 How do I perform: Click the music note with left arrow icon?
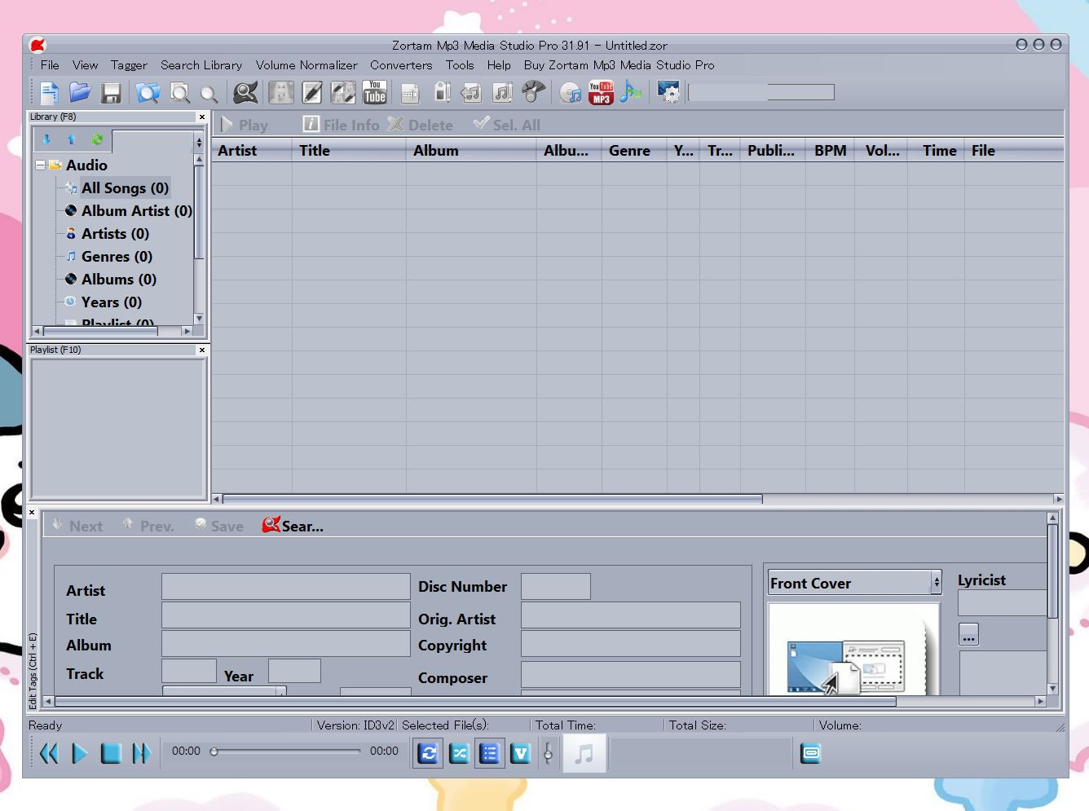click(x=471, y=93)
